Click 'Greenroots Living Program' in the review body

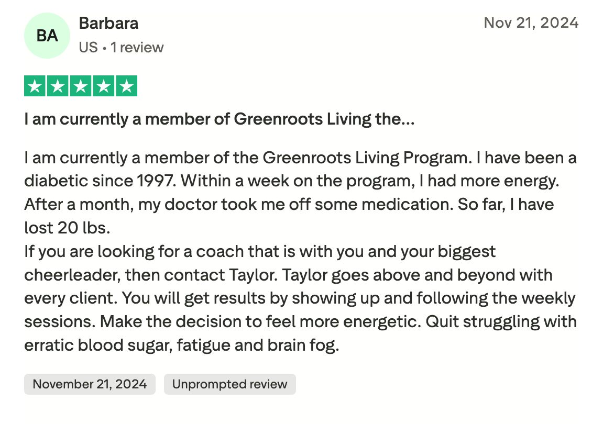point(360,158)
